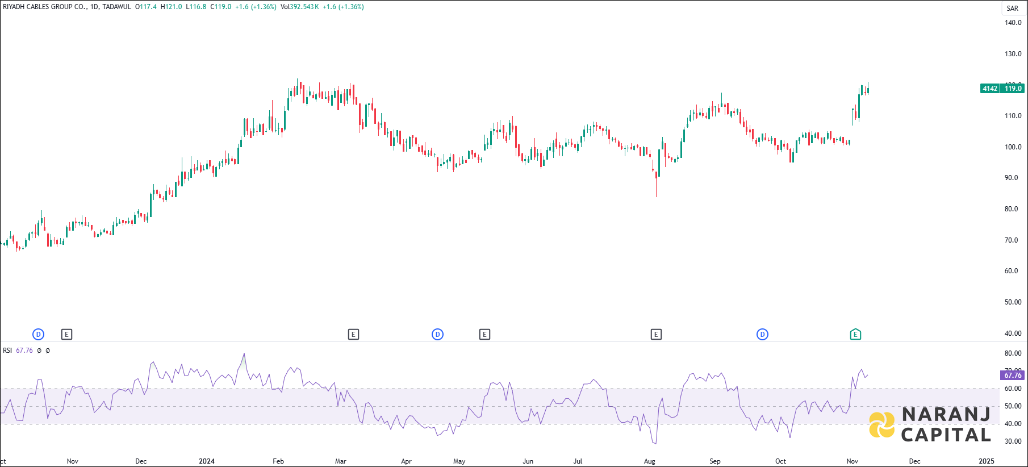Viewport: 1028px width, 467px height.
Task: Click the 67.76 value in the RSI legend
Action: click(x=24, y=351)
